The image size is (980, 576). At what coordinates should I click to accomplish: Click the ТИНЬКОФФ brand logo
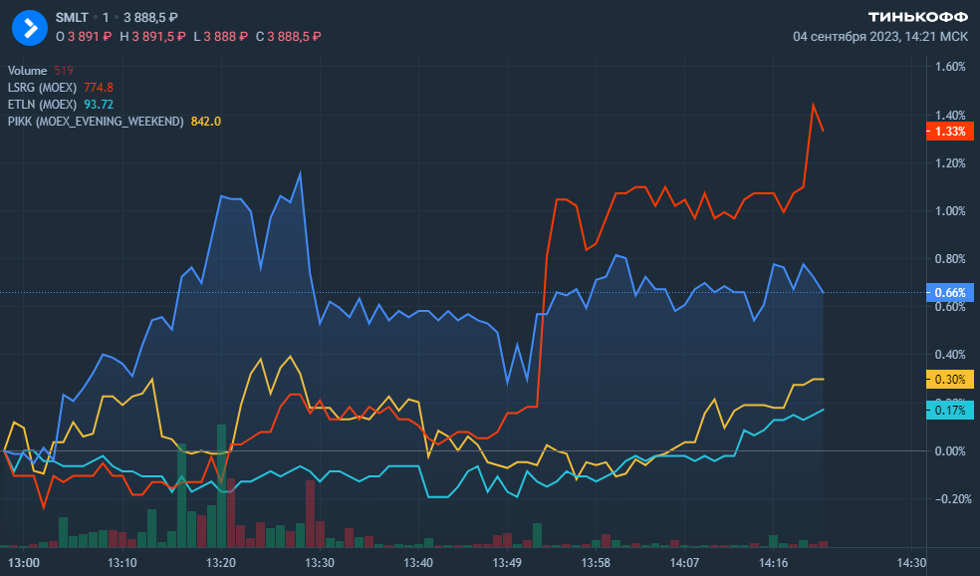917,17
